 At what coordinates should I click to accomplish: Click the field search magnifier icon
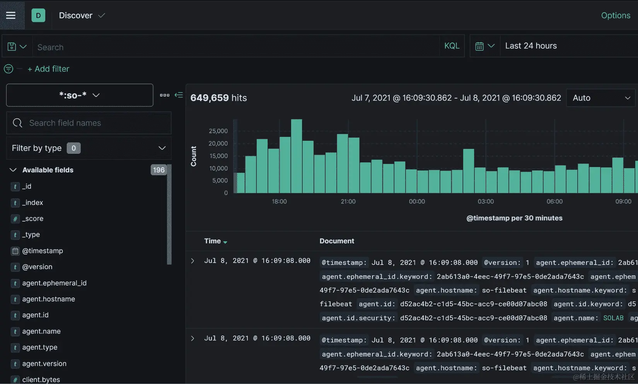pos(17,123)
